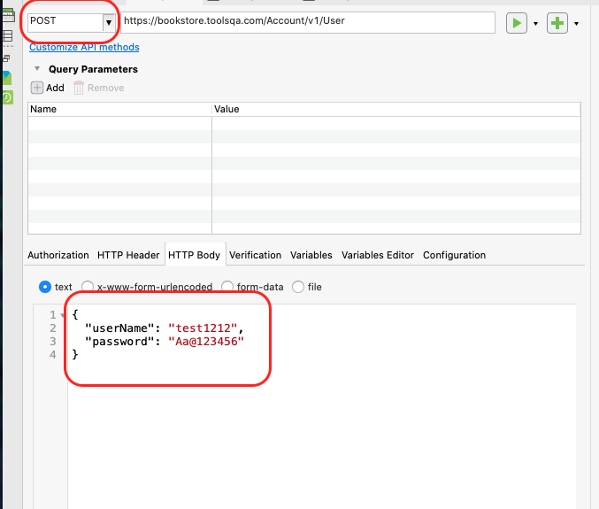Select x-www-form-urlencoded body type
Screen dimensions: 599x509
[88, 287]
